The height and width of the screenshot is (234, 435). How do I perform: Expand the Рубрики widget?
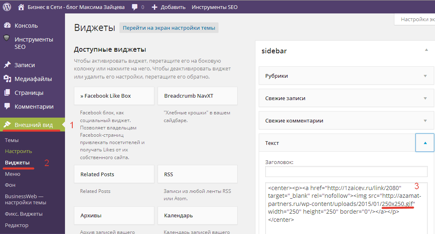(x=425, y=76)
